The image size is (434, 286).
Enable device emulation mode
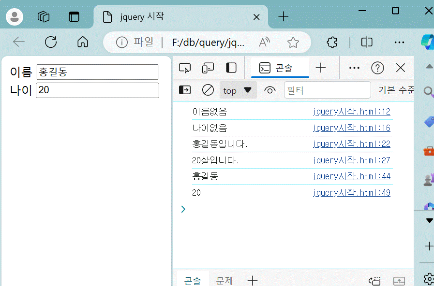[x=208, y=68]
